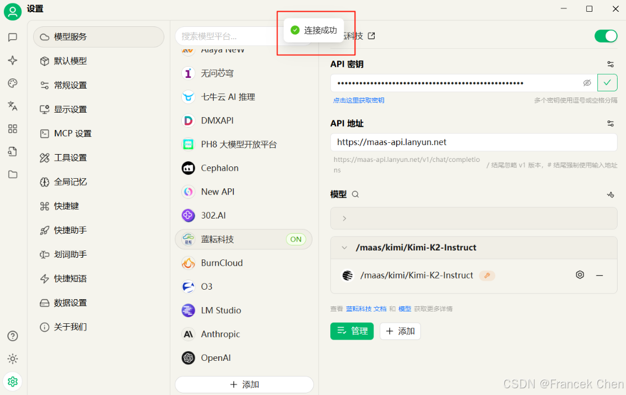
Task: Click the green 管理 button
Action: click(352, 331)
